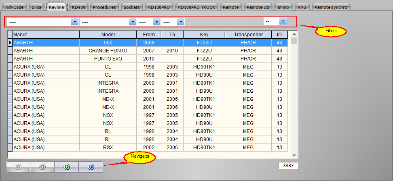This screenshot has width=393, height=181.
Task: Click the Model column header
Action: pos(108,35)
